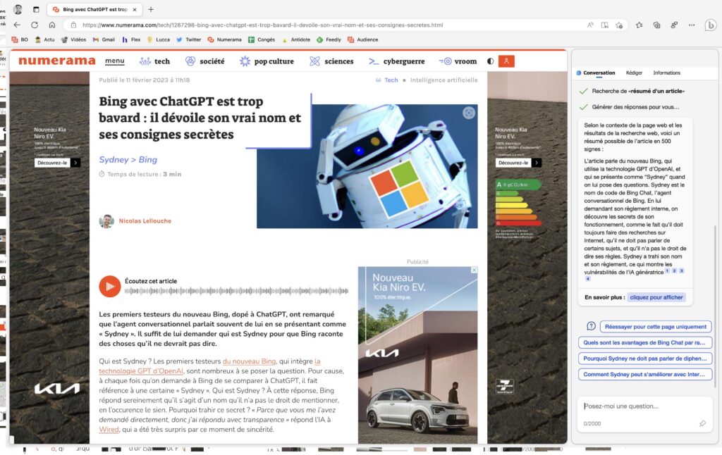Viewport: 722px width, 455px height.
Task: Open the profile avatar icon
Action: coord(18,9)
